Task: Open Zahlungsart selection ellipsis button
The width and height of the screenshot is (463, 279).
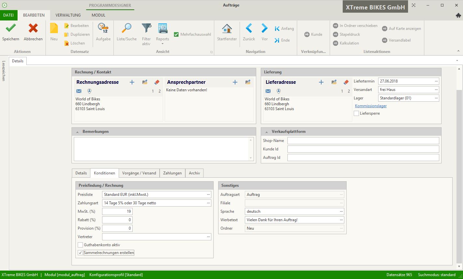Action: point(208,203)
